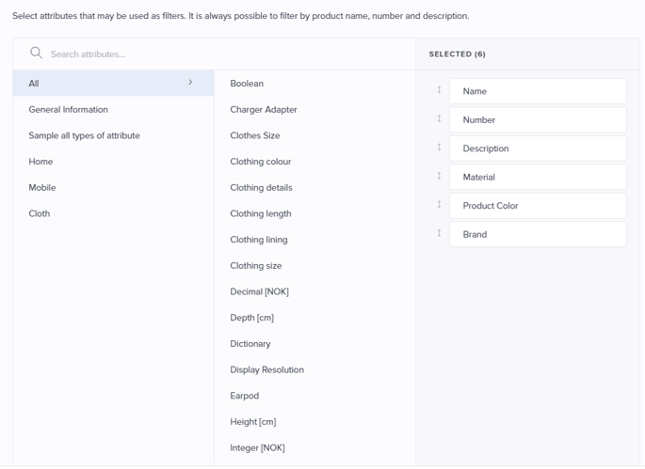The width and height of the screenshot is (645, 469).
Task: Click the reorder handle beside Description
Action: click(439, 147)
